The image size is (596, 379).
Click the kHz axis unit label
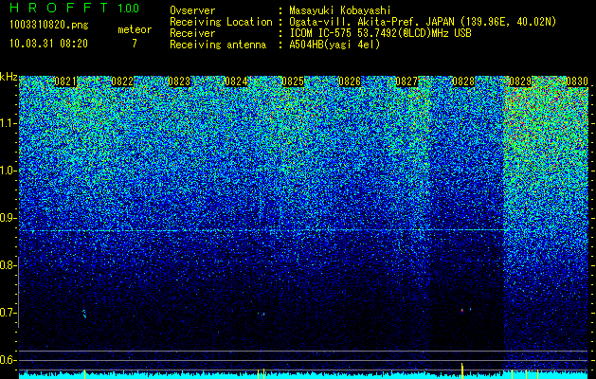[x=9, y=77]
